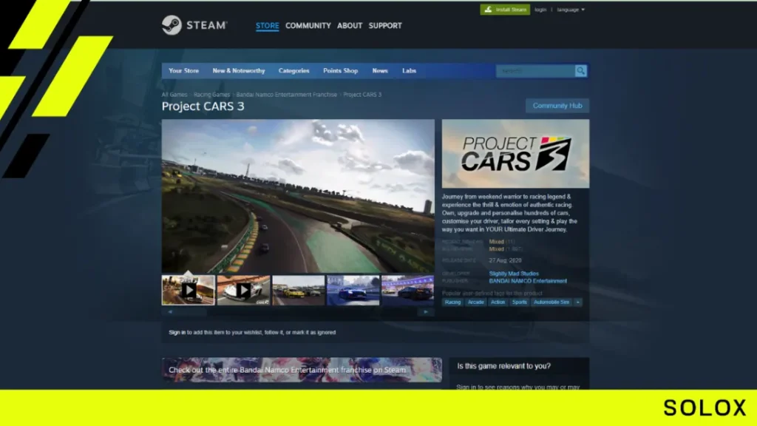The height and width of the screenshot is (426, 757).
Task: Click BANDAI NAMCO Entertainment publisher link
Action: click(528, 281)
